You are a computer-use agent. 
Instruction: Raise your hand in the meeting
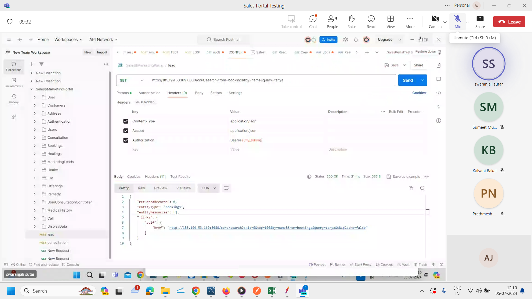(352, 22)
